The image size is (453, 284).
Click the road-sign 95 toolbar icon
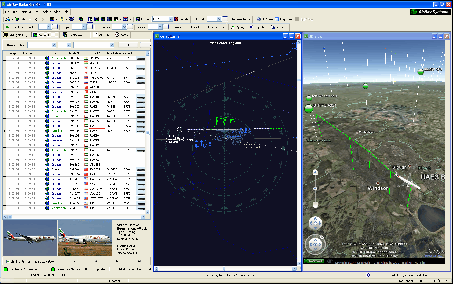coord(126,19)
